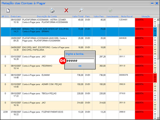
Task: Click the new document icon
Action: point(8,10)
